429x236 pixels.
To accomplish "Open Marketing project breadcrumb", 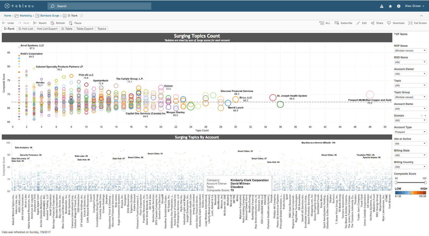I will click(x=23, y=16).
